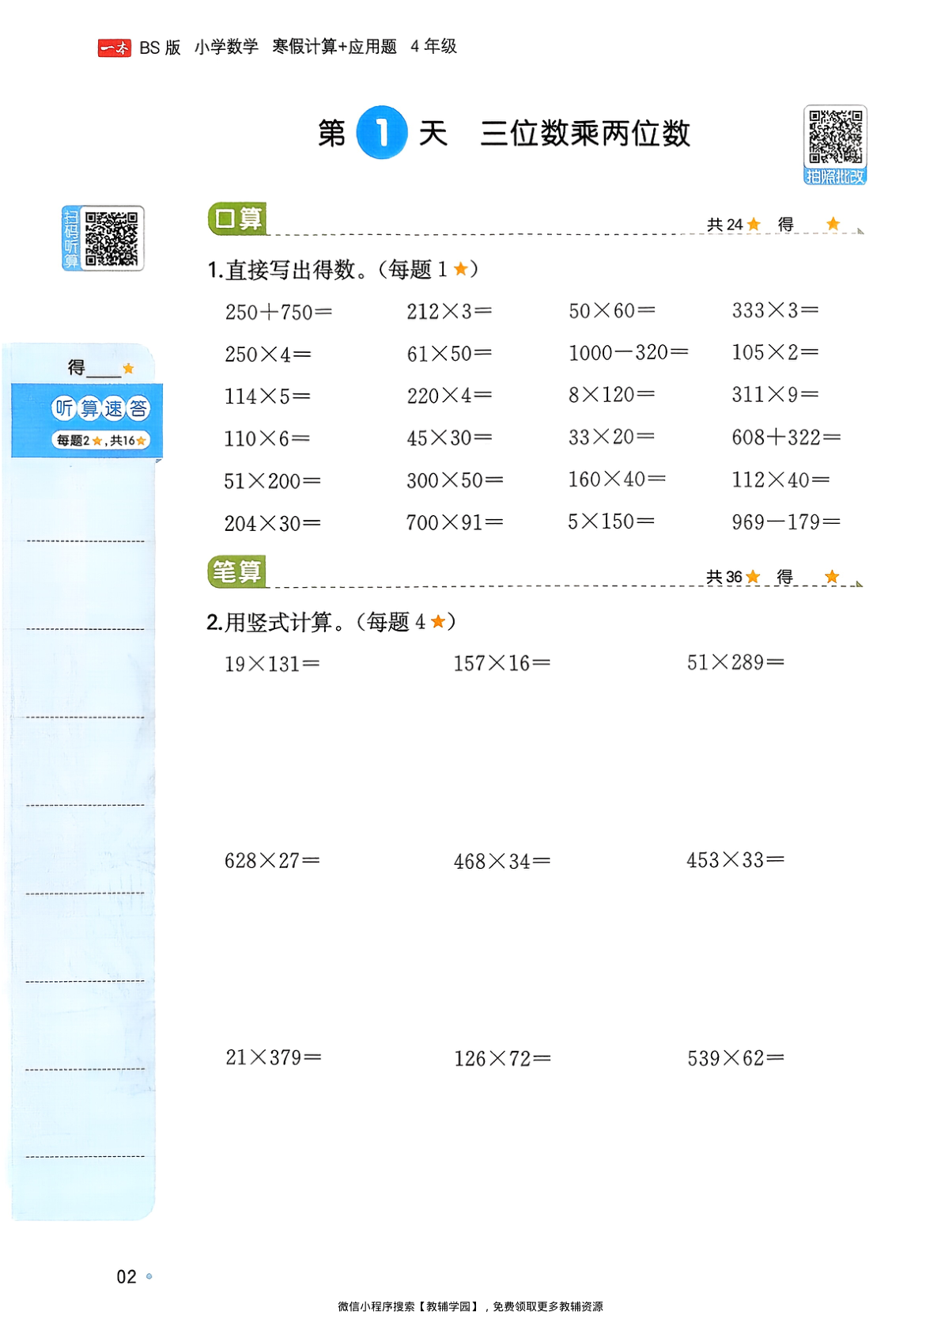
Task: Click the problem 608+322=
Action: tap(786, 437)
